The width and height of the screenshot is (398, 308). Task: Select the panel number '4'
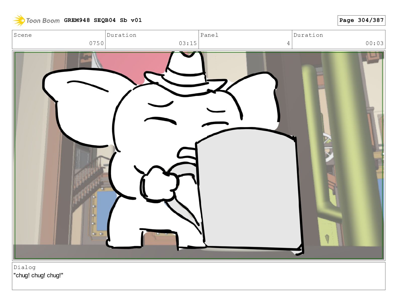(288, 43)
